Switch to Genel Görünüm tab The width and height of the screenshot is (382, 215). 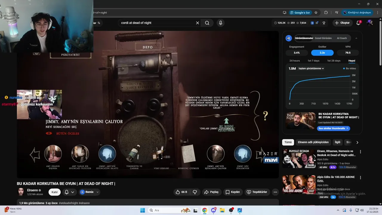(323, 38)
